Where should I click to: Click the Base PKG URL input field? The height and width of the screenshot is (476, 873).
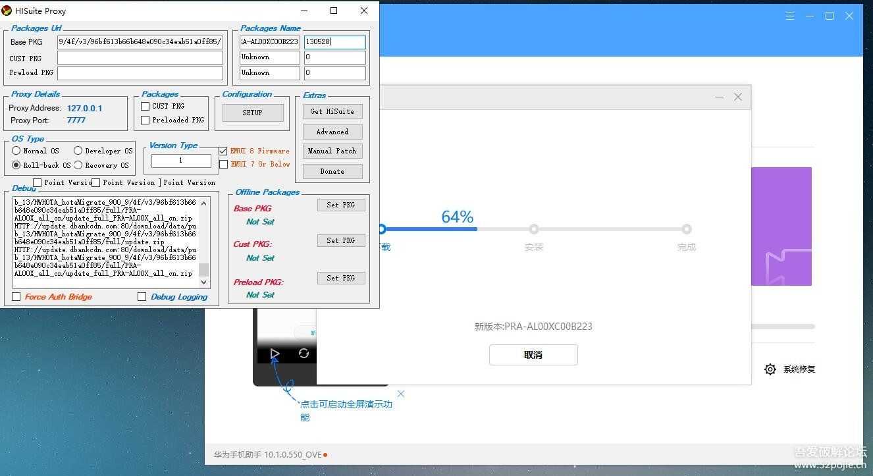140,42
